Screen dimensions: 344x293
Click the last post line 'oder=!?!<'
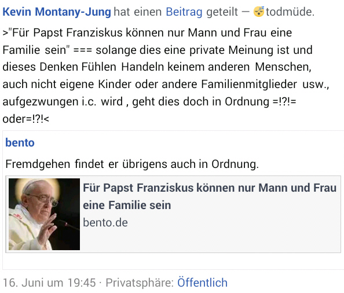tap(25, 119)
